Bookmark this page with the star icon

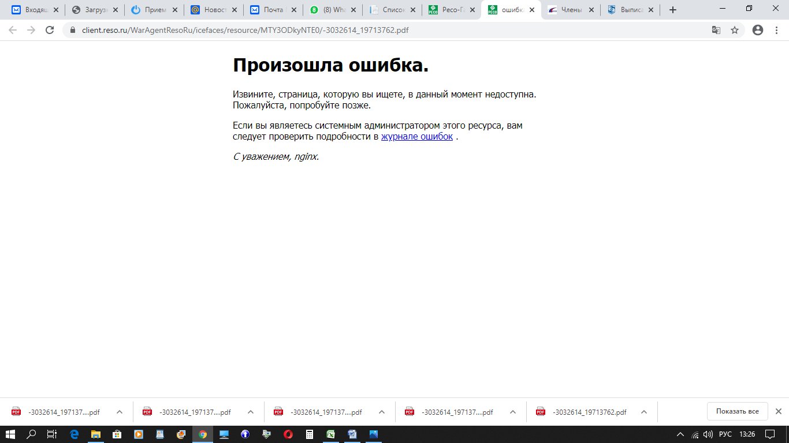click(x=735, y=30)
